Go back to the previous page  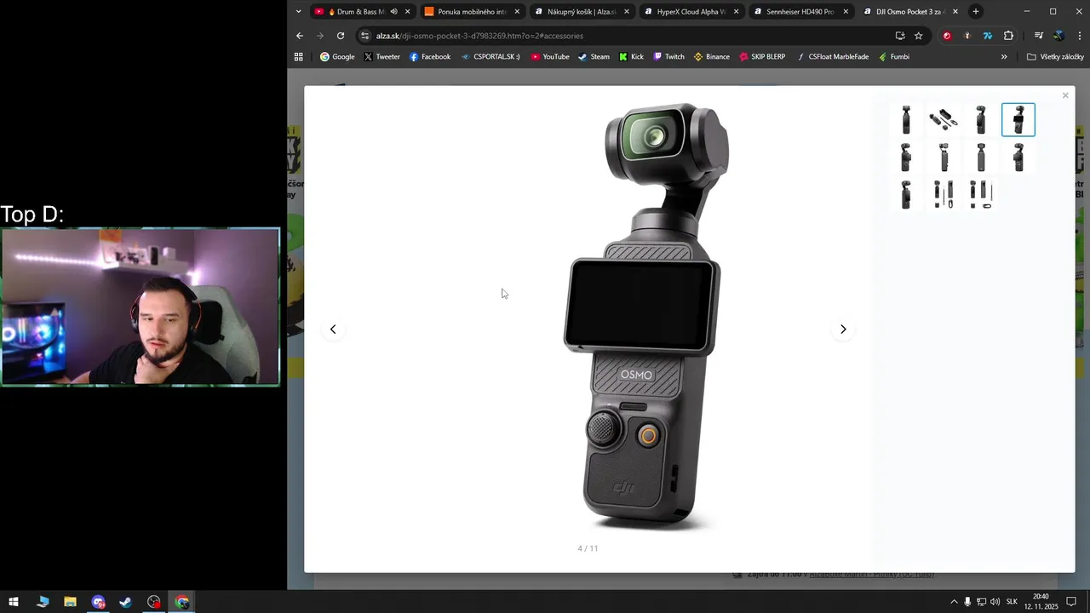click(x=300, y=36)
